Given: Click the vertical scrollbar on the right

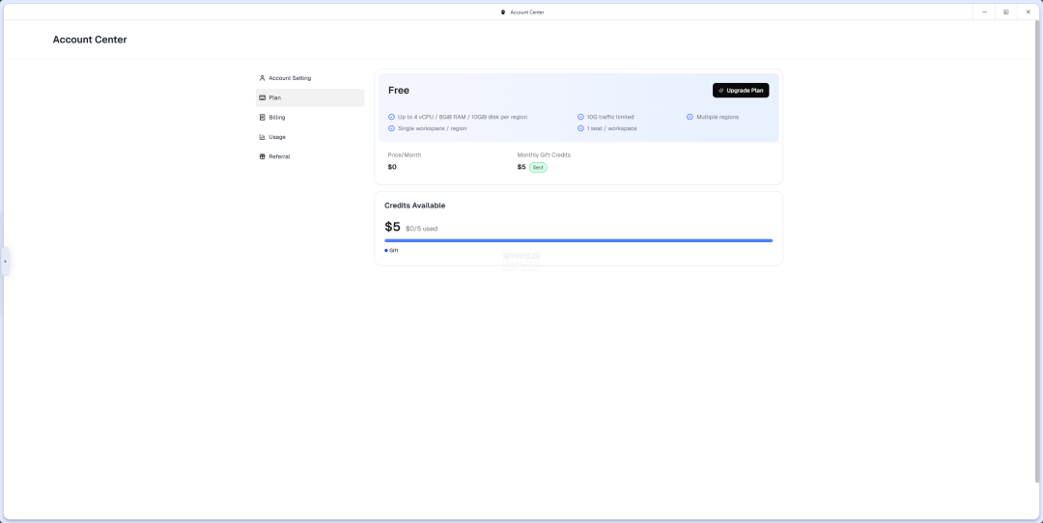Looking at the screenshot, I should click(x=1037, y=251).
